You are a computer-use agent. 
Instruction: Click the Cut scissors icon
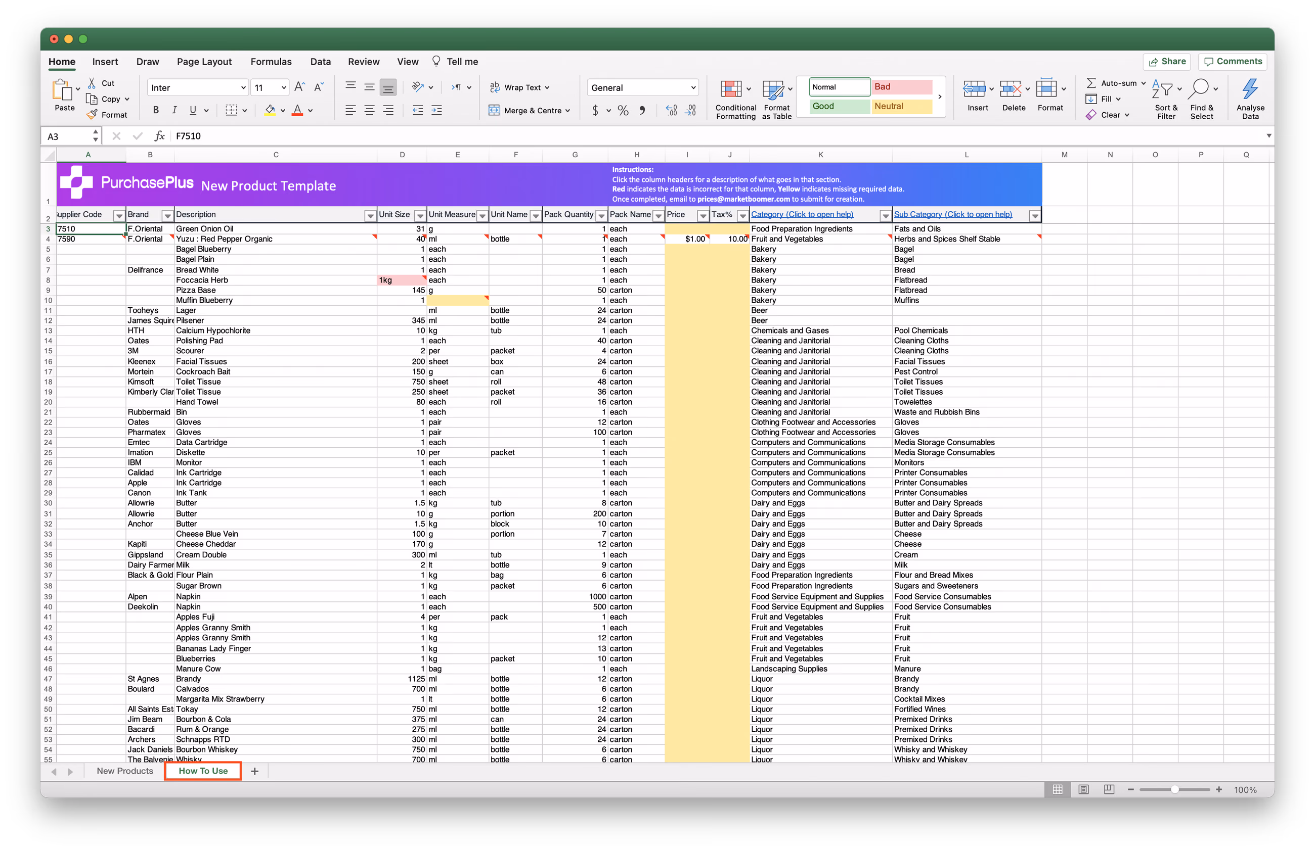[x=92, y=83]
